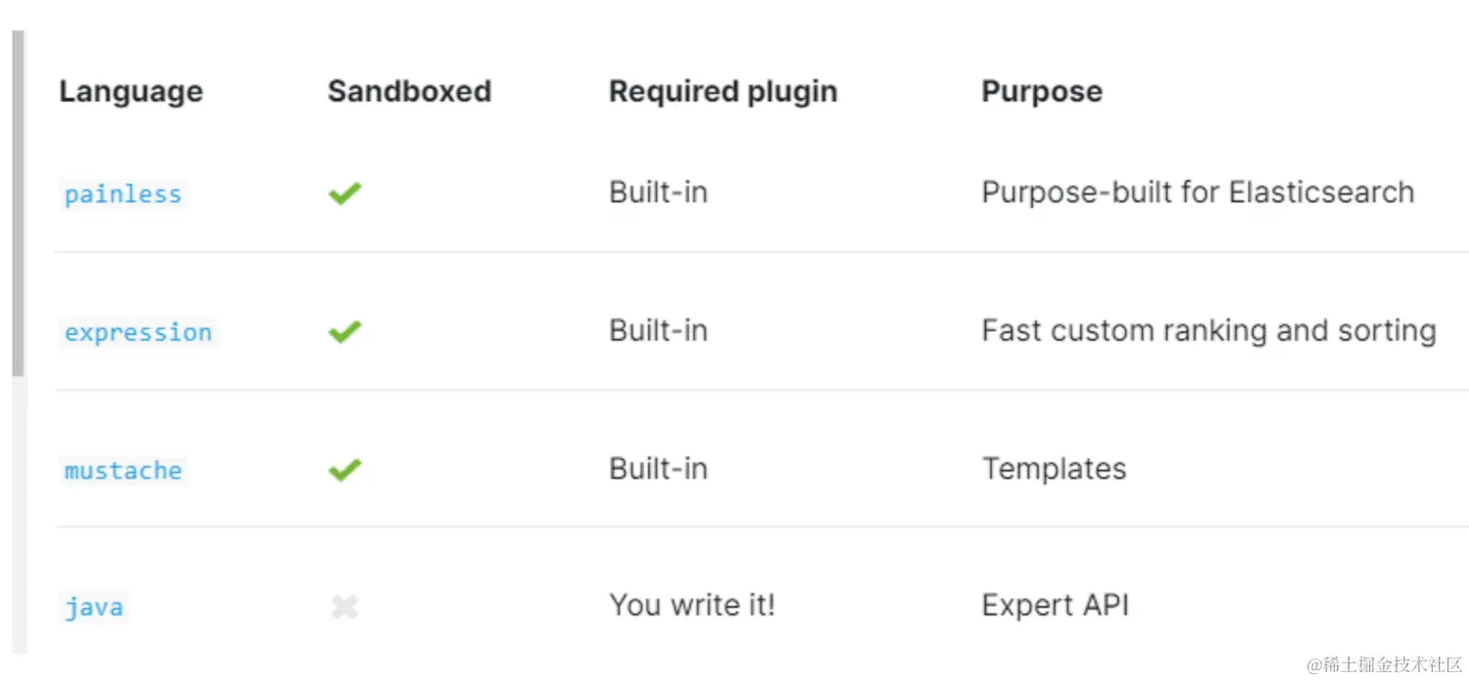Click "Purpose-built for Elasticsearch" text
The width and height of the screenshot is (1469, 681).
[1197, 192]
